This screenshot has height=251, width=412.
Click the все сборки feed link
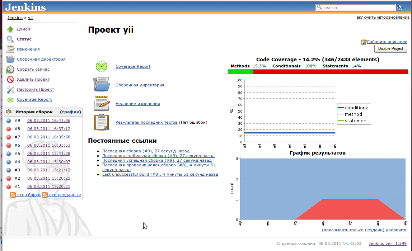29,195
